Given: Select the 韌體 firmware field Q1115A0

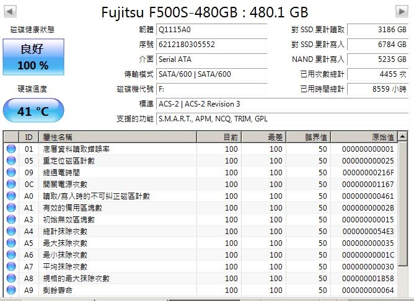Looking at the screenshot, I should click(x=212, y=30).
